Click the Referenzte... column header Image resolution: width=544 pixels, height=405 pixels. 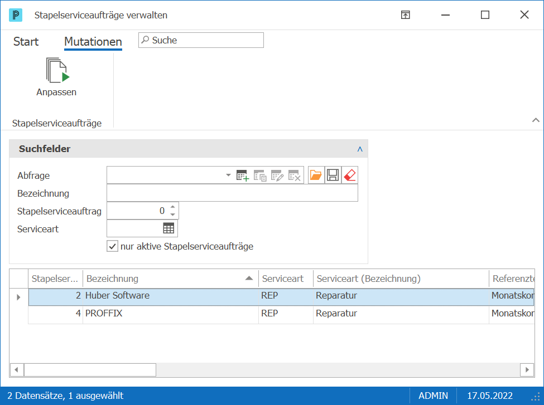pyautogui.click(x=512, y=279)
